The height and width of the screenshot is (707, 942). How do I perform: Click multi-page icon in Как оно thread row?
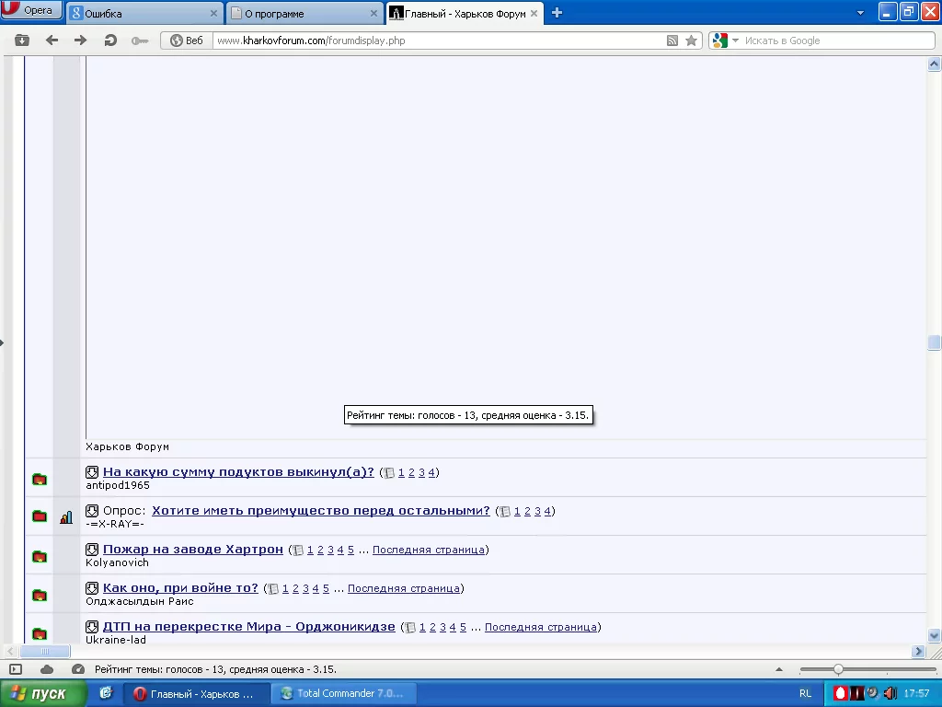click(x=273, y=588)
